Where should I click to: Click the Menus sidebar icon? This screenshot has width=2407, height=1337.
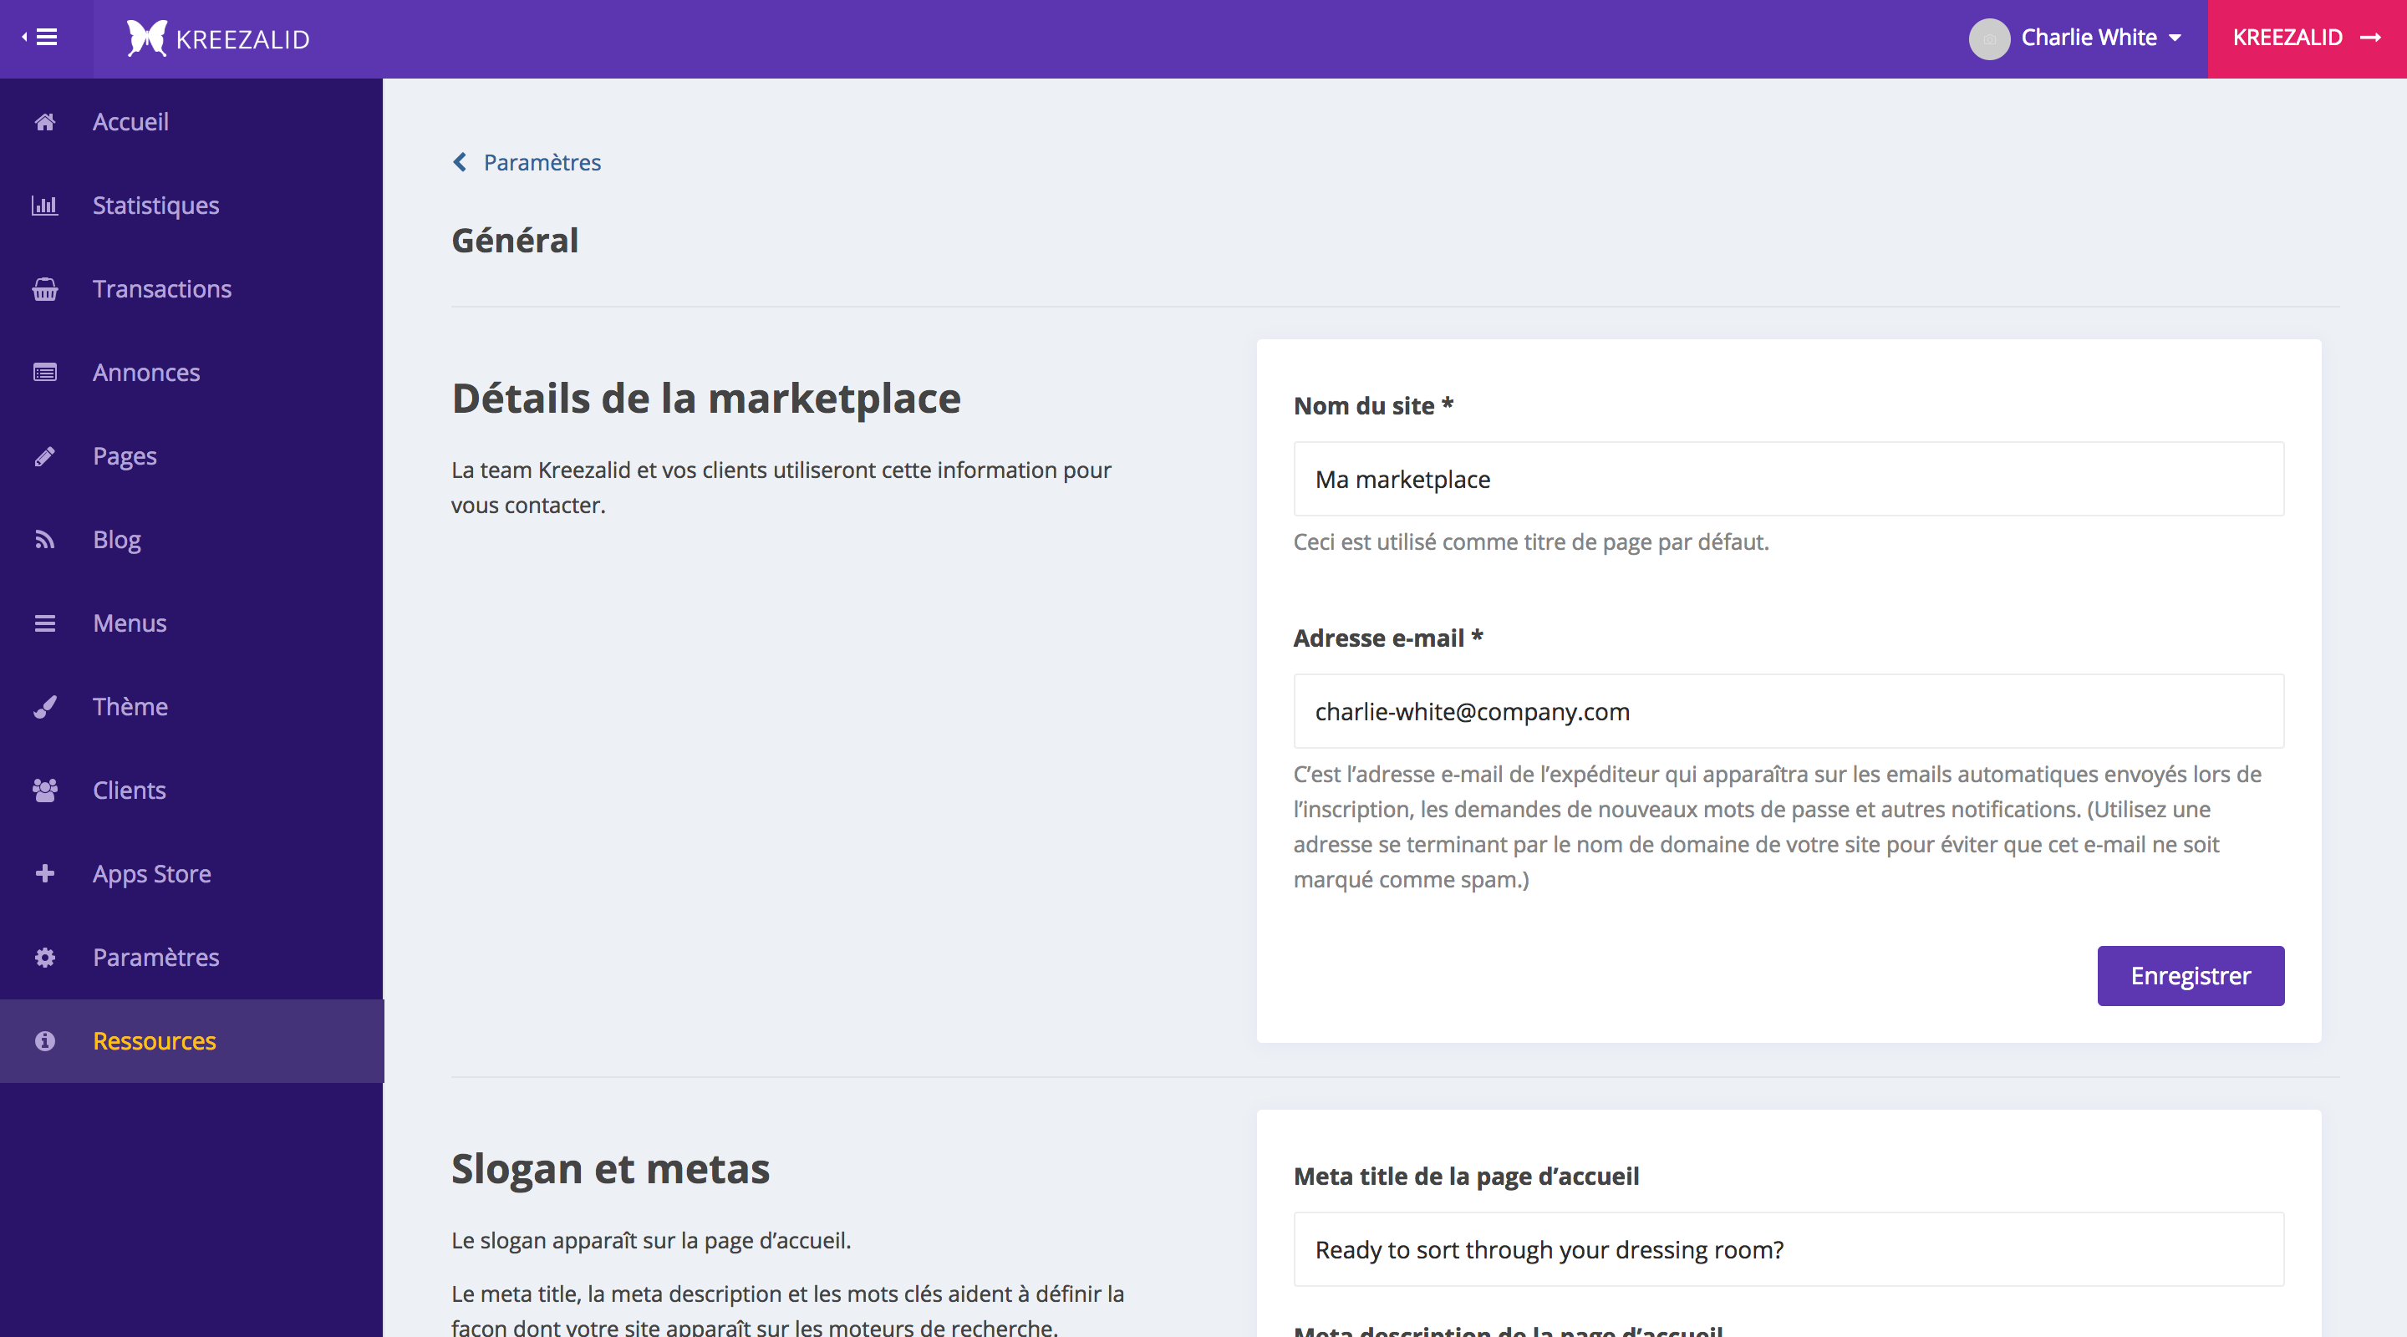tap(44, 623)
